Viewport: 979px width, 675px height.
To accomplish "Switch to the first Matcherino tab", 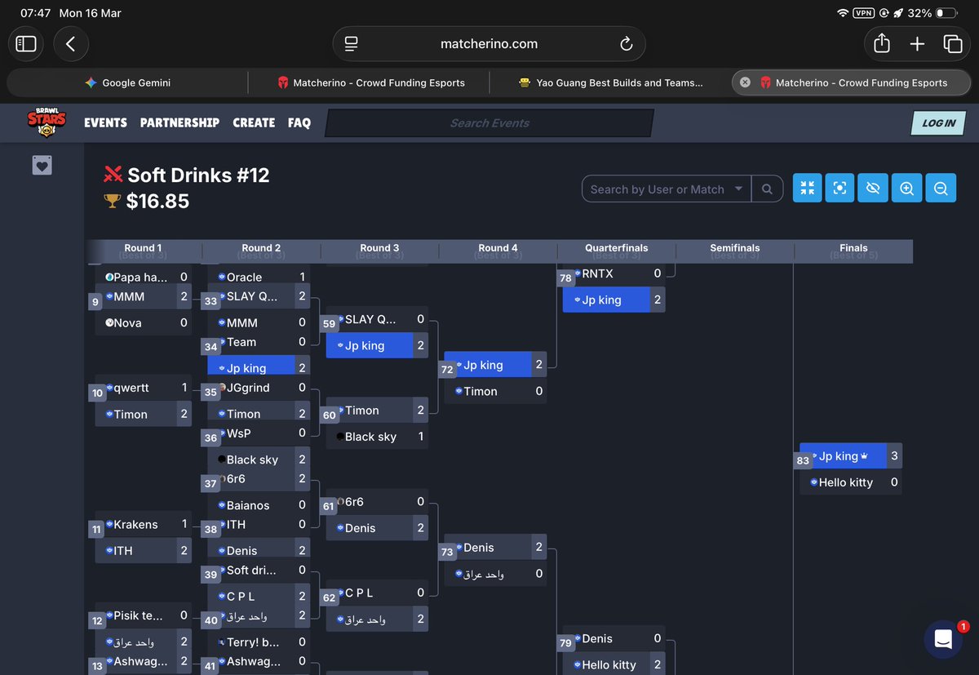I will point(370,82).
